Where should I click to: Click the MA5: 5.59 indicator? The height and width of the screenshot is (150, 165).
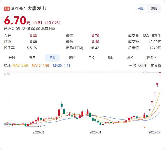pos(20,65)
